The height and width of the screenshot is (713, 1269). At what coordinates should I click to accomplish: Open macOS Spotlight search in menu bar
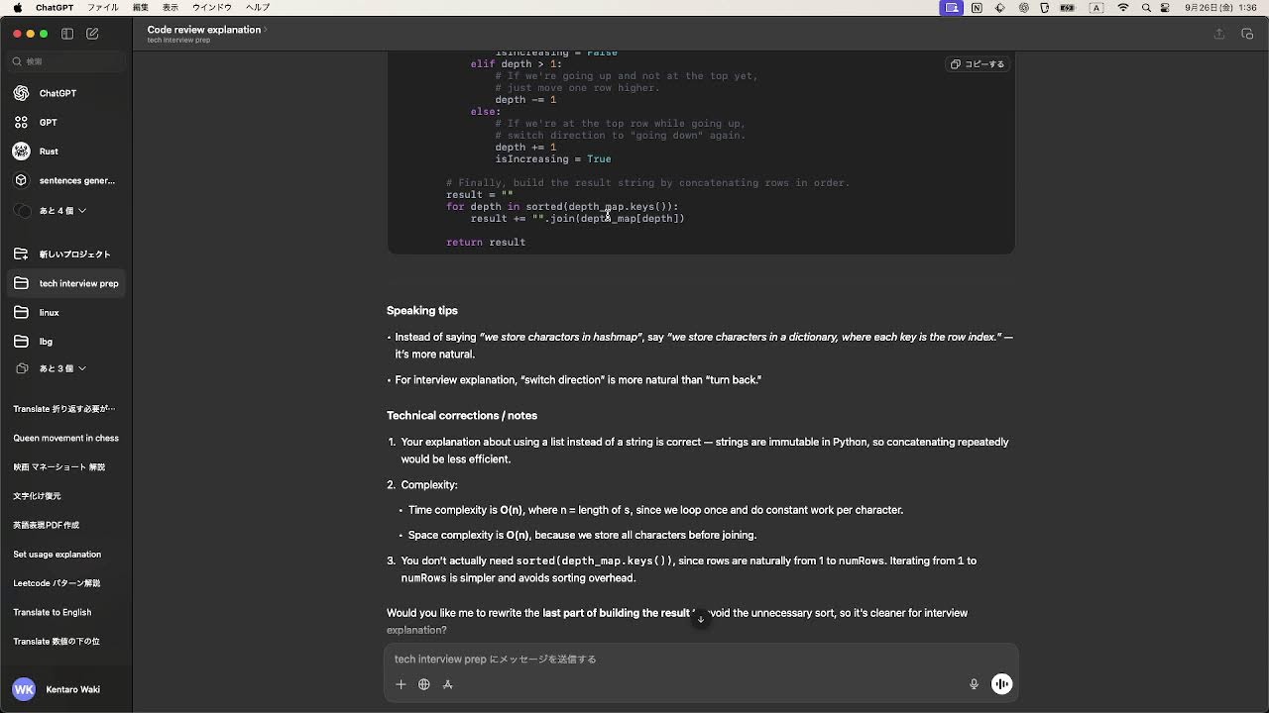point(1147,8)
